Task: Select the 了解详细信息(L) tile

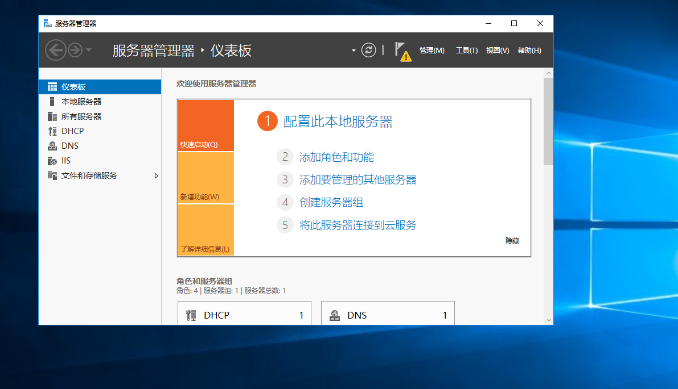Action: pyautogui.click(x=206, y=230)
